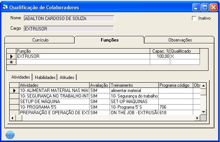Maximize the Qualificação de Colaboradores window

coord(205,7)
